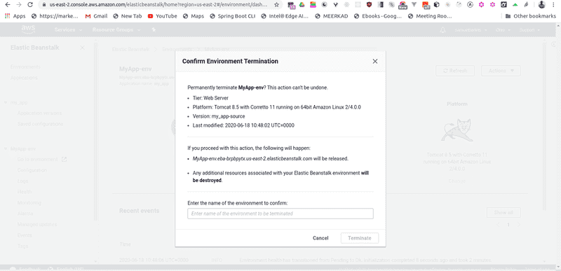
Task: Click the circled A extension icon
Action: pyautogui.click(x=471, y=5)
